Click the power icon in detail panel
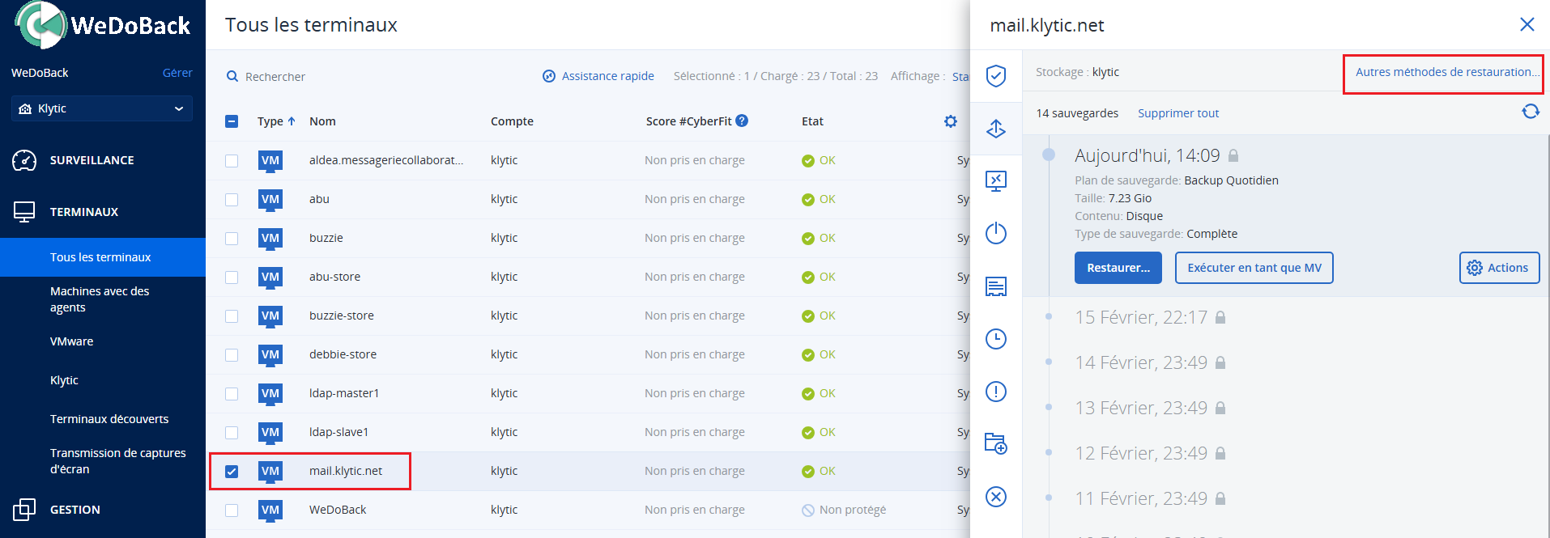The height and width of the screenshot is (538, 1550). [x=996, y=233]
